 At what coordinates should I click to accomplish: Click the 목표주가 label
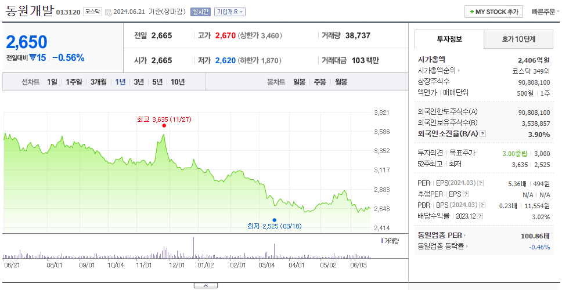[462, 153]
